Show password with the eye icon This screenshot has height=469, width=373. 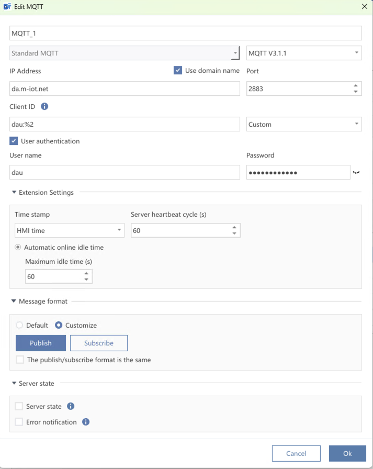[x=356, y=172]
